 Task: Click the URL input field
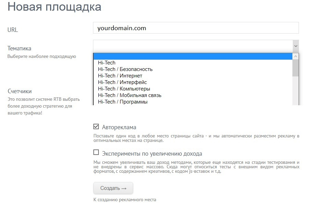tap(196, 28)
